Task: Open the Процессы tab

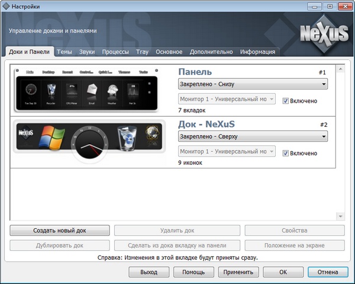Action: (115, 52)
